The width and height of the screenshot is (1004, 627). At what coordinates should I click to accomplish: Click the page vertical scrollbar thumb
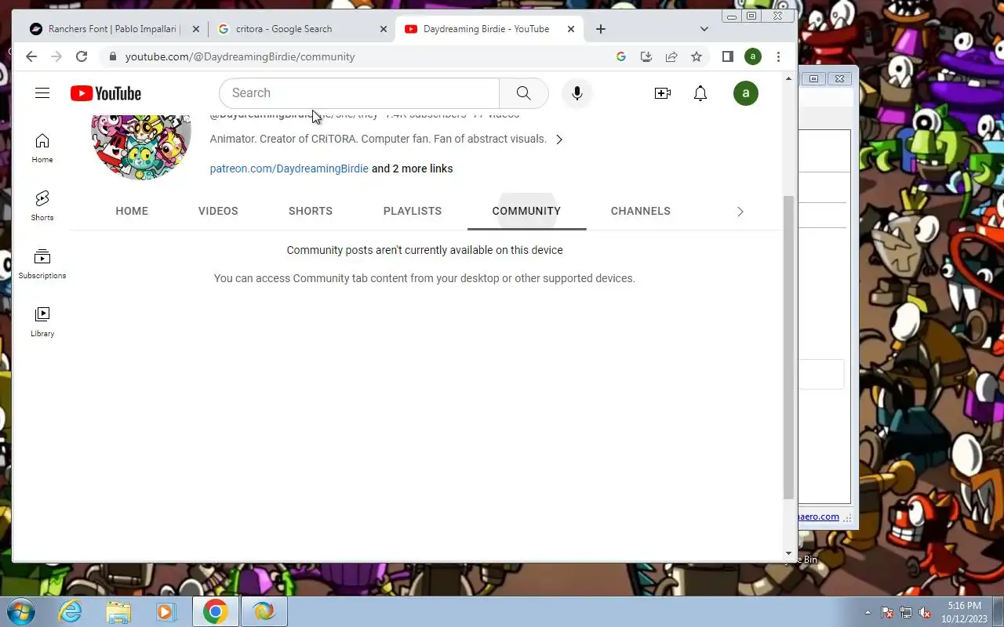click(789, 347)
